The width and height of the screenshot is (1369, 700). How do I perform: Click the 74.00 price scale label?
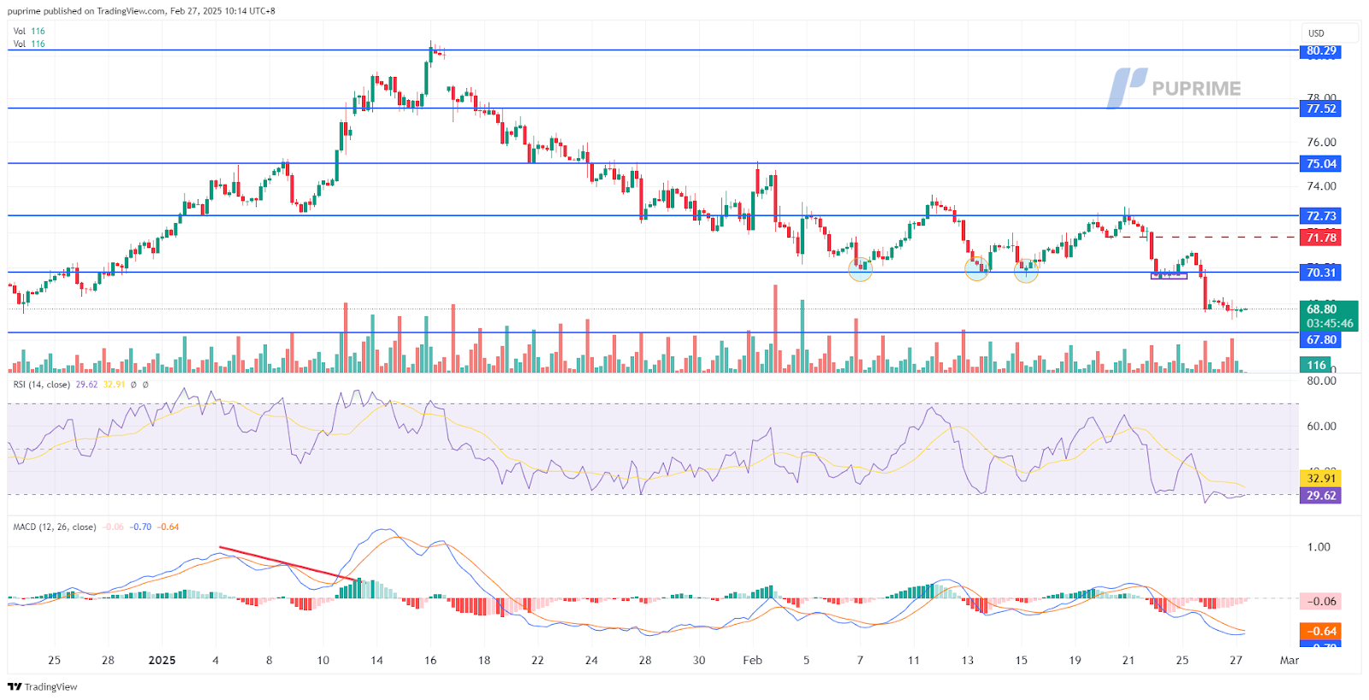point(1321,185)
